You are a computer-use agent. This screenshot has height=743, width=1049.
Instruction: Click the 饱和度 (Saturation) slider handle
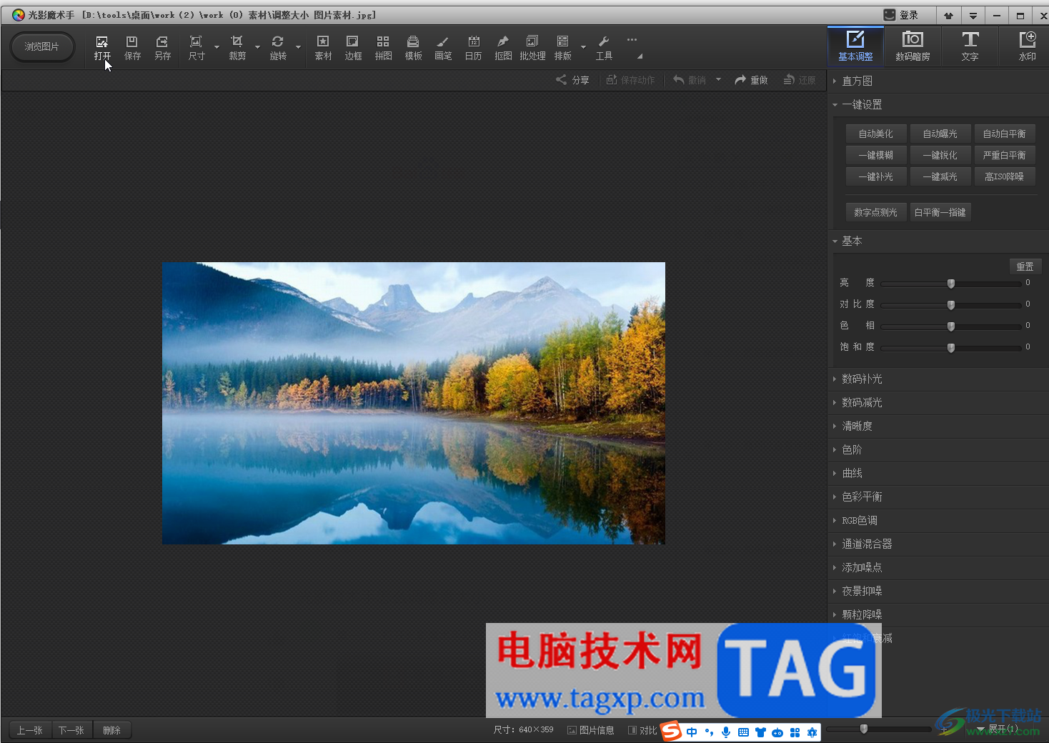click(951, 348)
